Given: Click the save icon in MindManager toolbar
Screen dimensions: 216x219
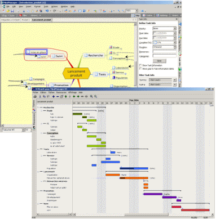Looking at the screenshot, I should (x=12, y=11).
